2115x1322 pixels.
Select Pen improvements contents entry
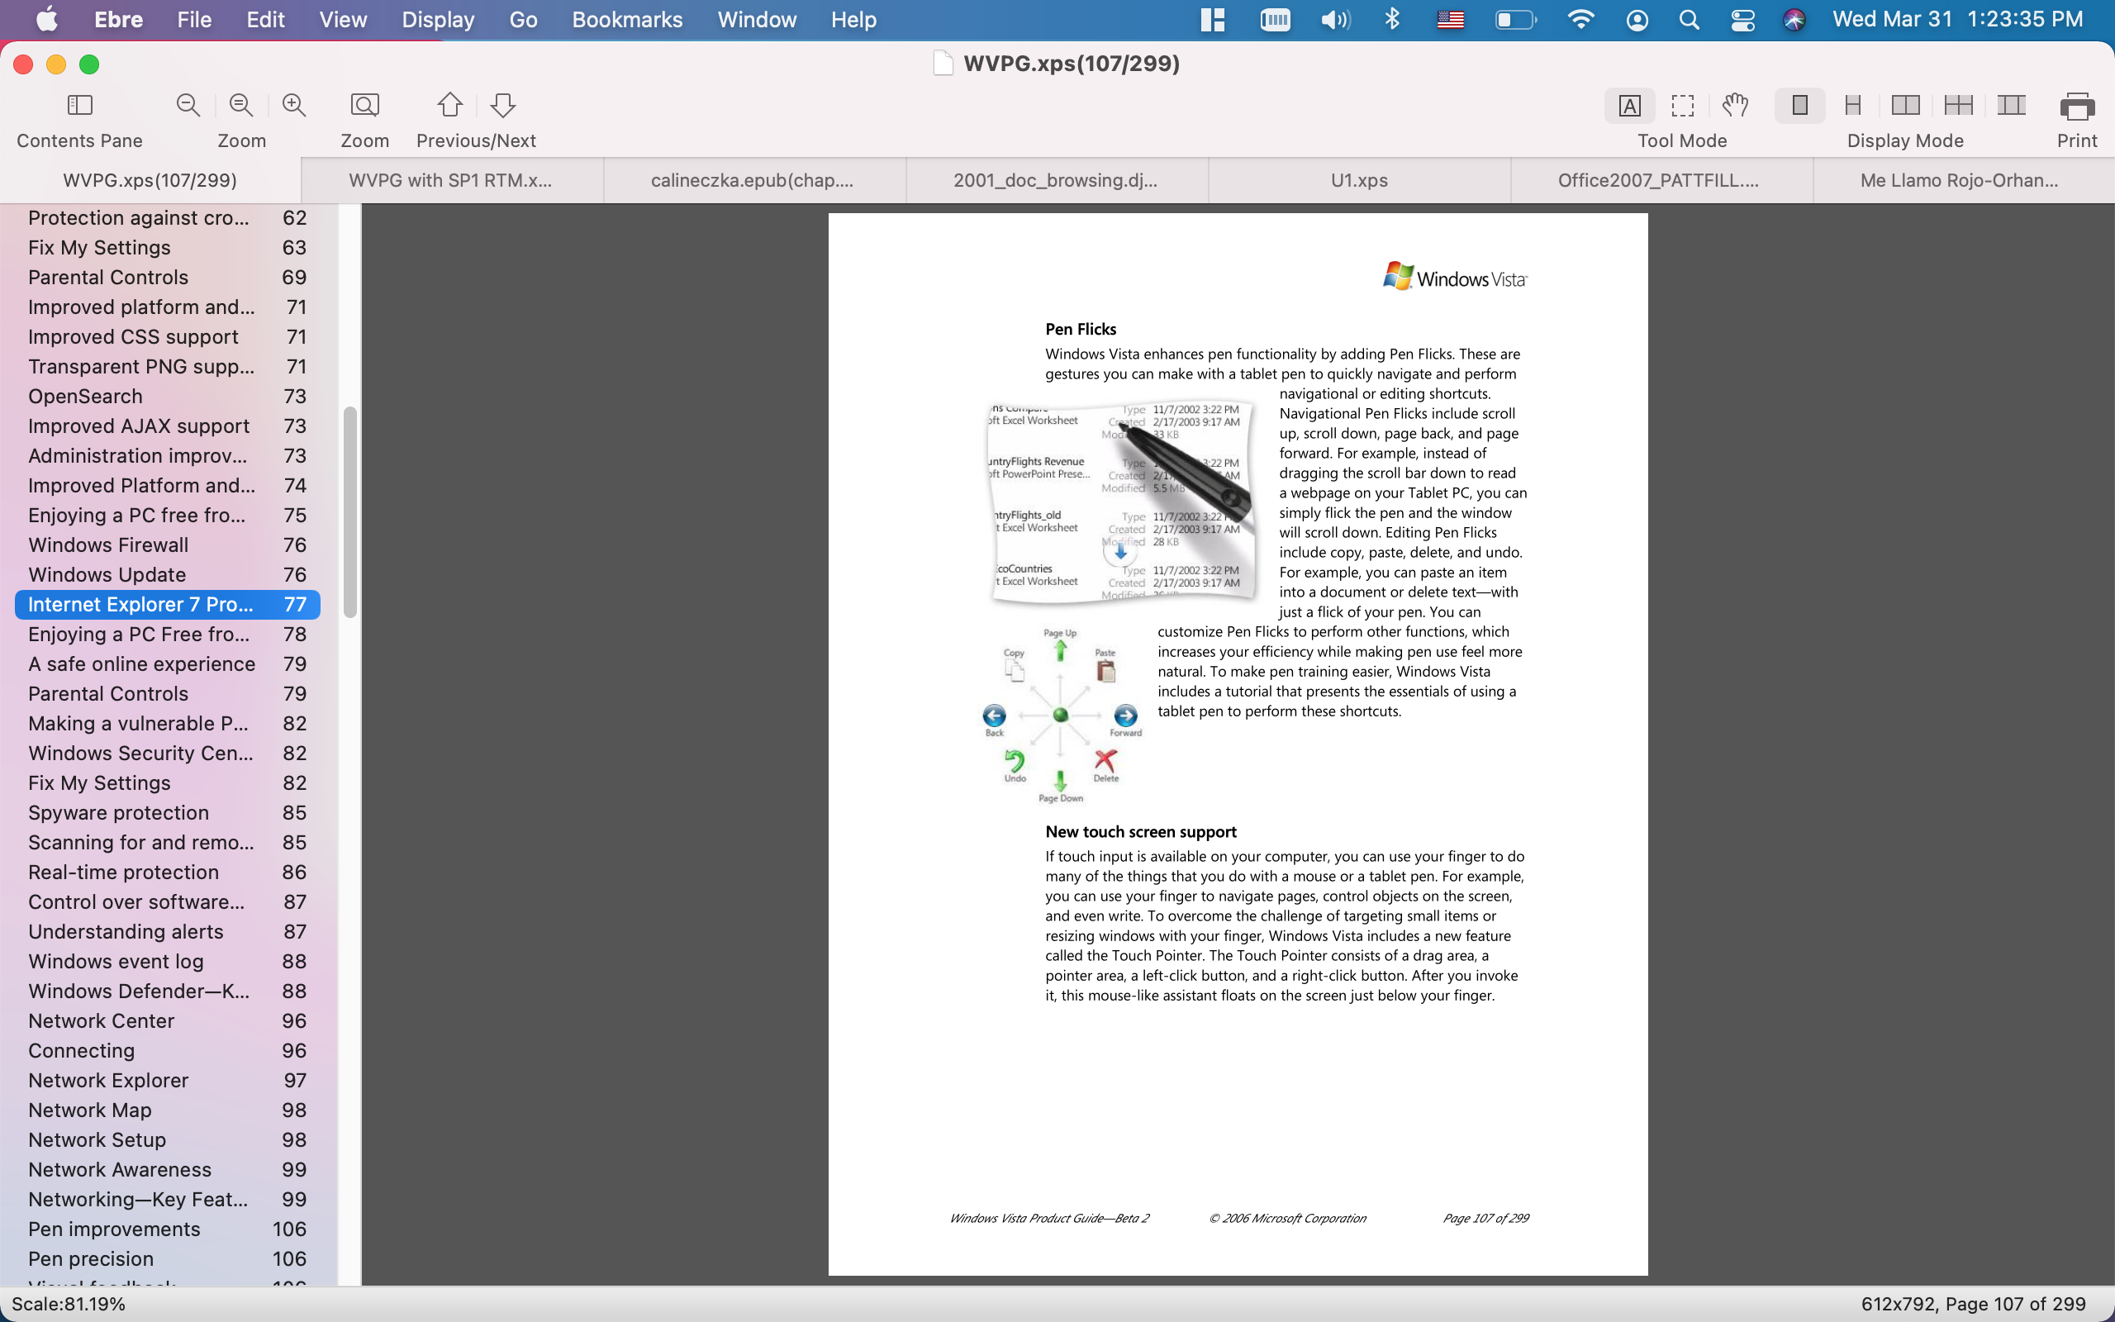[167, 1229]
